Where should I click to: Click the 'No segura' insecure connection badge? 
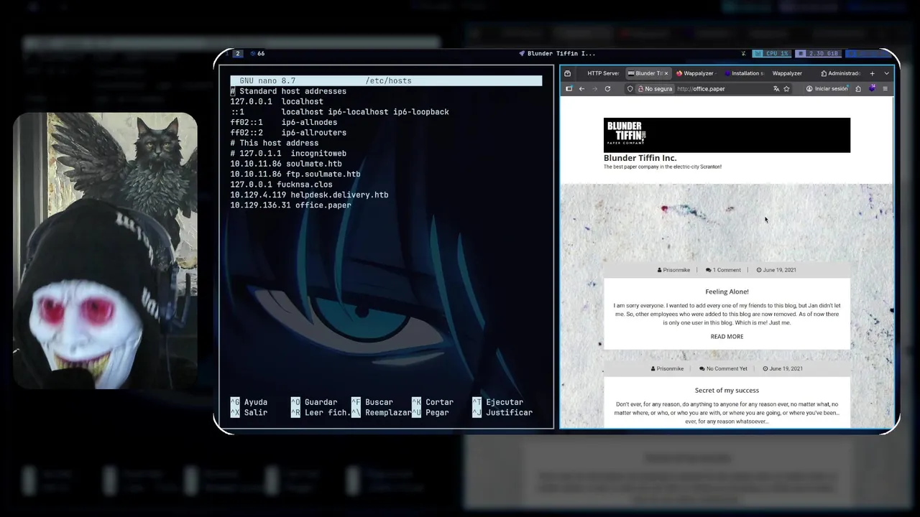[x=655, y=89]
